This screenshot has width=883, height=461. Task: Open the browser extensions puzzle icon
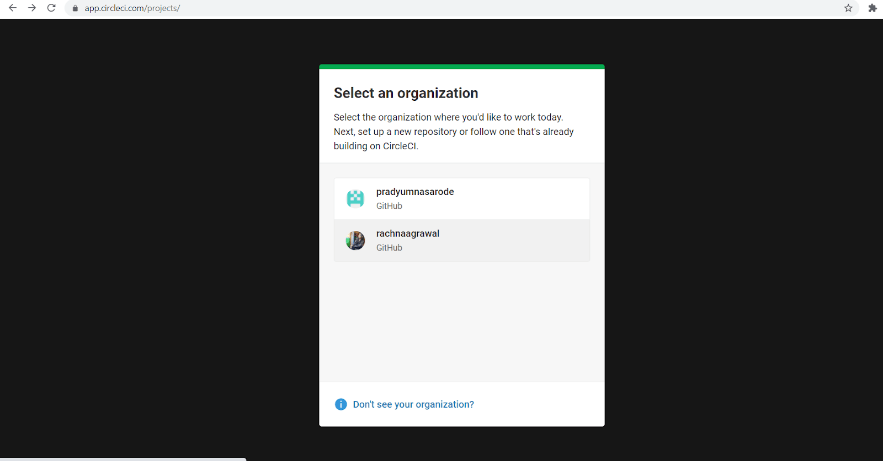873,8
